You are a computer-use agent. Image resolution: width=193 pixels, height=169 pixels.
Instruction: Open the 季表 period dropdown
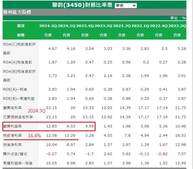pyautogui.click(x=126, y=6)
